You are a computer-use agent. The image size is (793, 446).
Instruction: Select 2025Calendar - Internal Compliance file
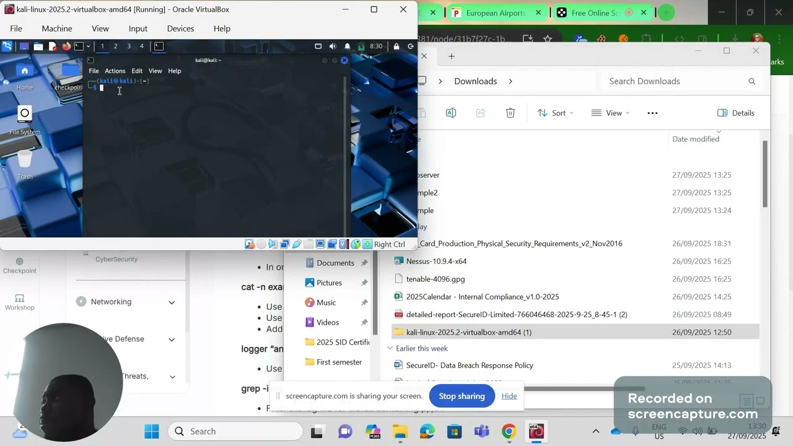click(483, 297)
